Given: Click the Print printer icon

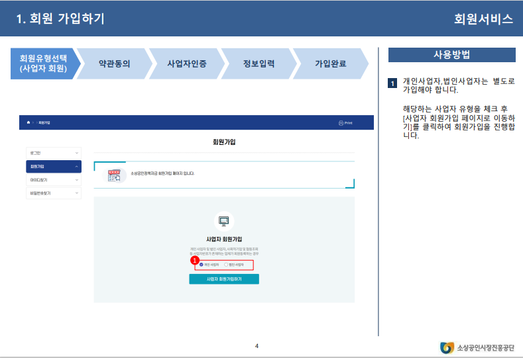Looking at the screenshot, I should point(341,123).
